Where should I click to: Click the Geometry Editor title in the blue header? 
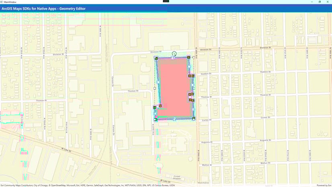click(44, 9)
